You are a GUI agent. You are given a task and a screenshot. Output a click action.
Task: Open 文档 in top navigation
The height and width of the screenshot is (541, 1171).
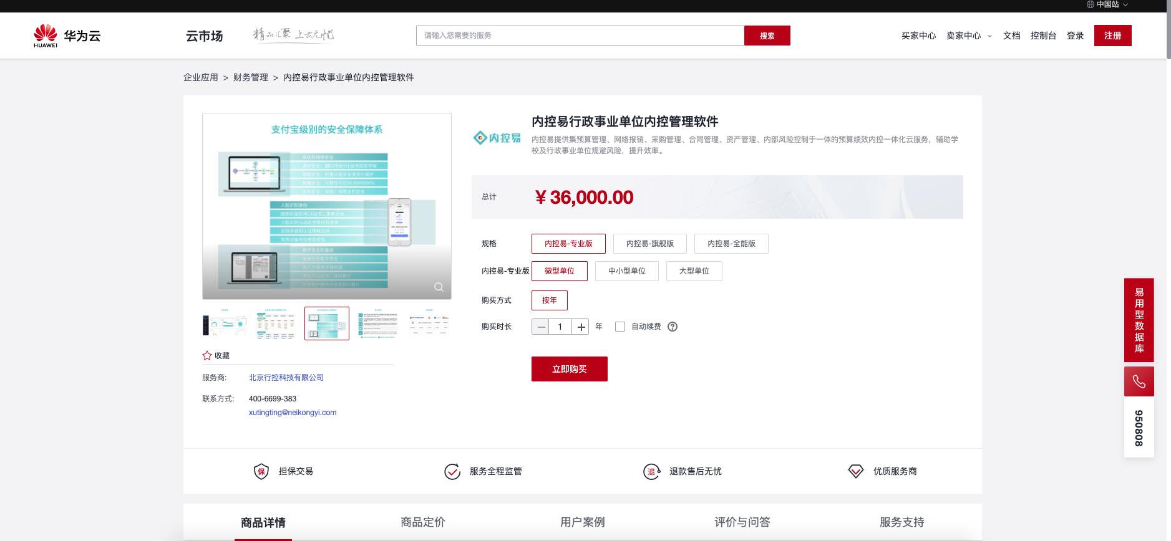(1011, 36)
